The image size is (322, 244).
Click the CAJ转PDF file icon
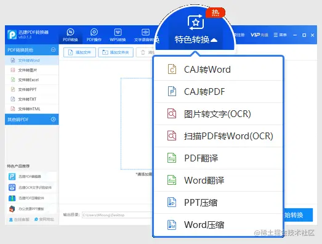tap(172, 91)
